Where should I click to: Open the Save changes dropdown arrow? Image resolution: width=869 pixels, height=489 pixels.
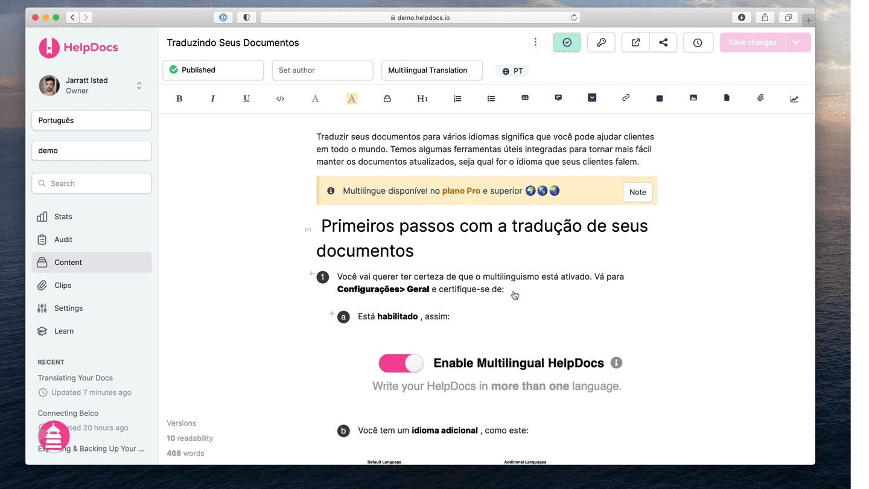(797, 42)
